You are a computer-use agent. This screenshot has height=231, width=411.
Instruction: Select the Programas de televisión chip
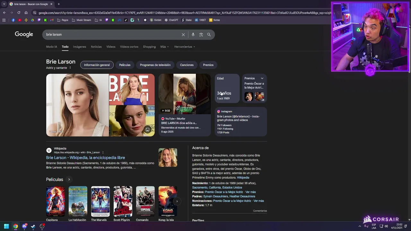coord(155,65)
